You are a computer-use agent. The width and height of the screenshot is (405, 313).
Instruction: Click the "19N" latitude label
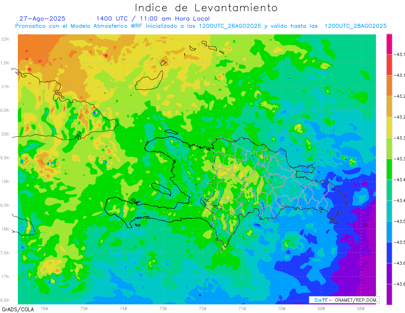[5, 181]
